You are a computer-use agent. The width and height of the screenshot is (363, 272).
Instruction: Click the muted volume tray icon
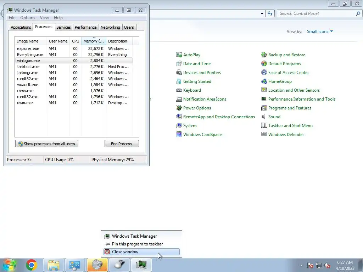327,266
